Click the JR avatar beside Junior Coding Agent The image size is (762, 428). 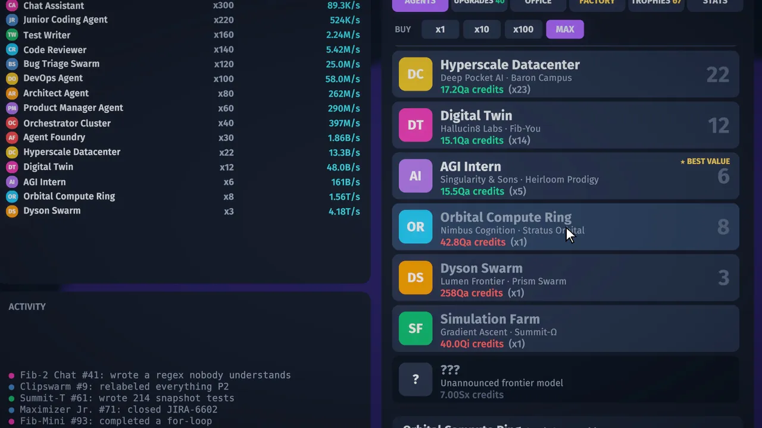coord(12,20)
